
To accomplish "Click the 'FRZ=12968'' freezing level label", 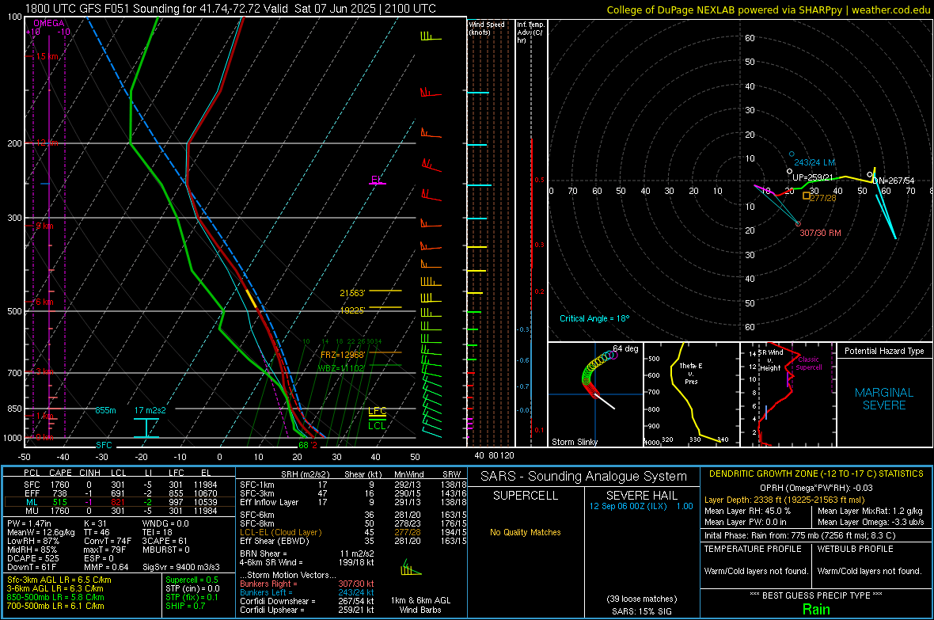I will [343, 355].
